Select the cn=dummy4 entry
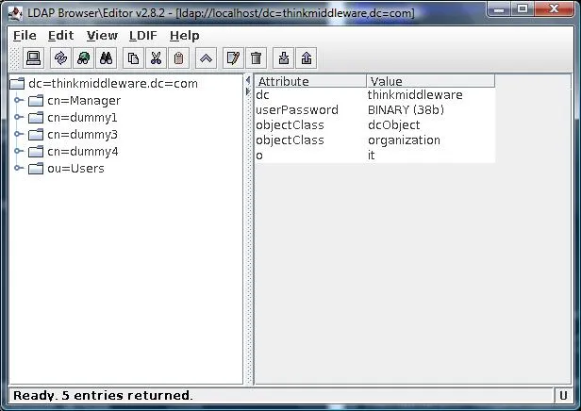 pos(83,152)
